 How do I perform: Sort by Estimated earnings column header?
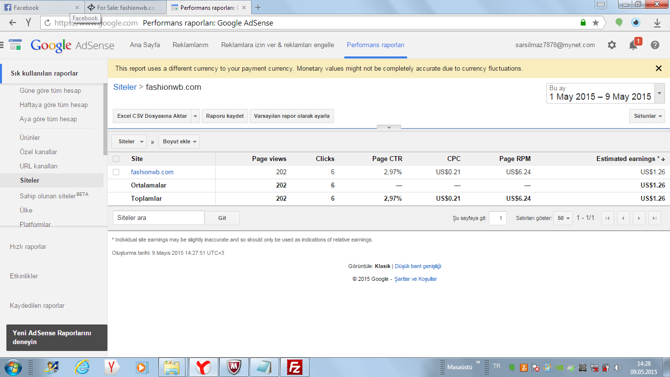pyautogui.click(x=630, y=159)
